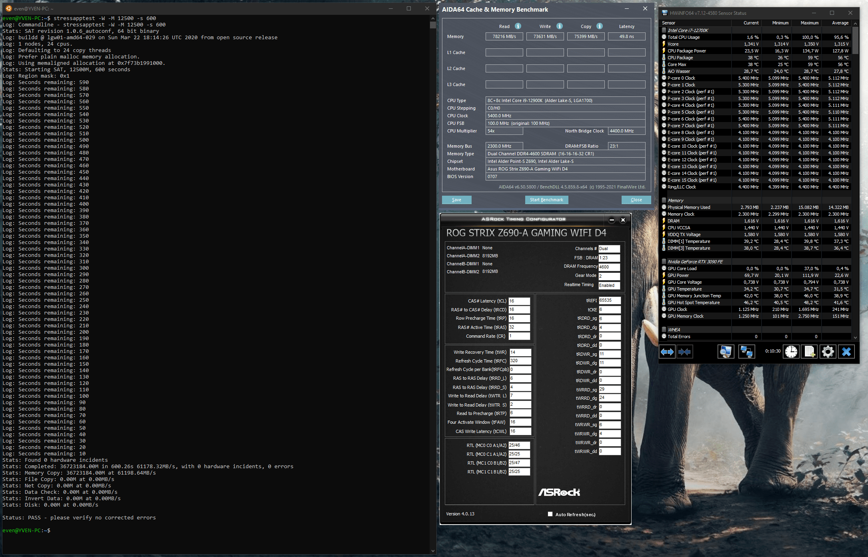
Task: Click the tWRRD_sg value field showing 29
Action: click(x=609, y=389)
